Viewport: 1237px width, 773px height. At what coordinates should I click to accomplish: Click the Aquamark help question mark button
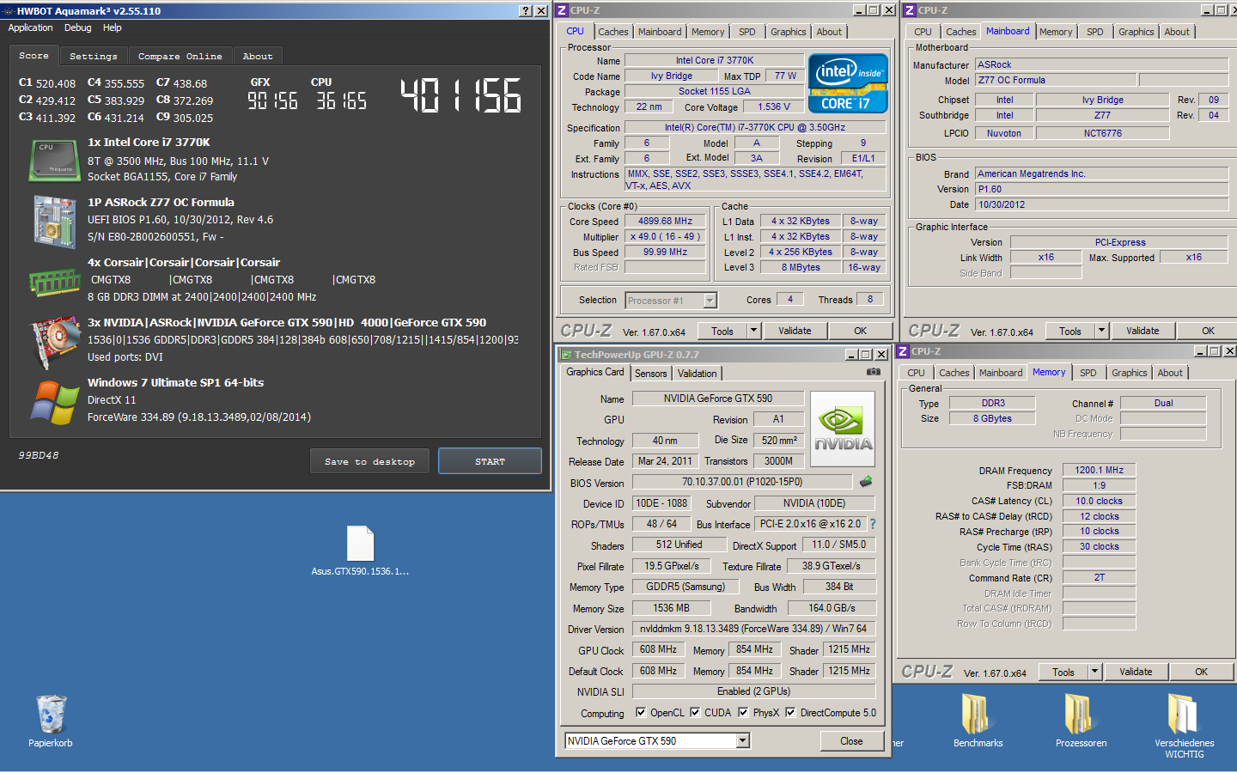[526, 10]
